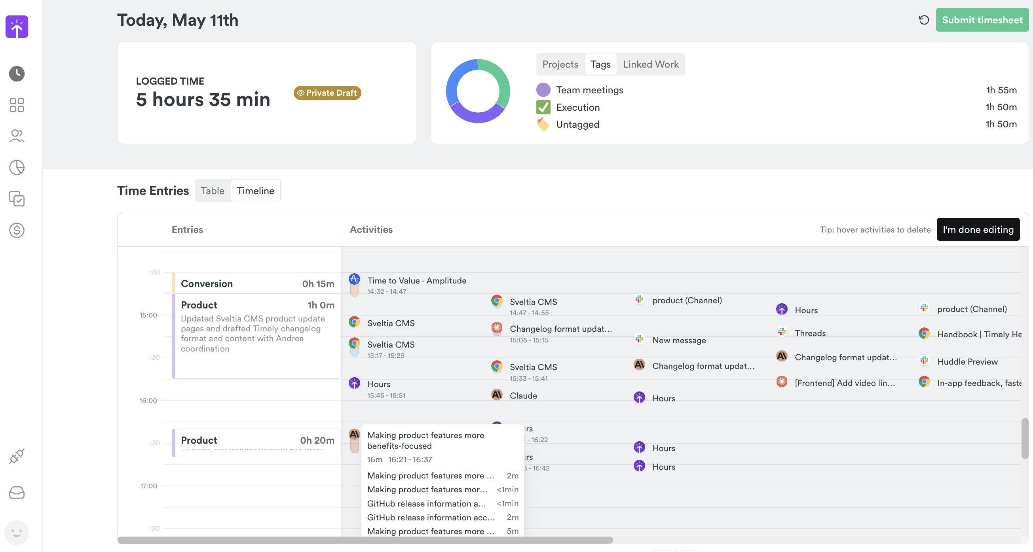Viewport: 1033px width, 552px height.
Task: Click the Making product features benefits-focused popup title
Action: point(425,440)
